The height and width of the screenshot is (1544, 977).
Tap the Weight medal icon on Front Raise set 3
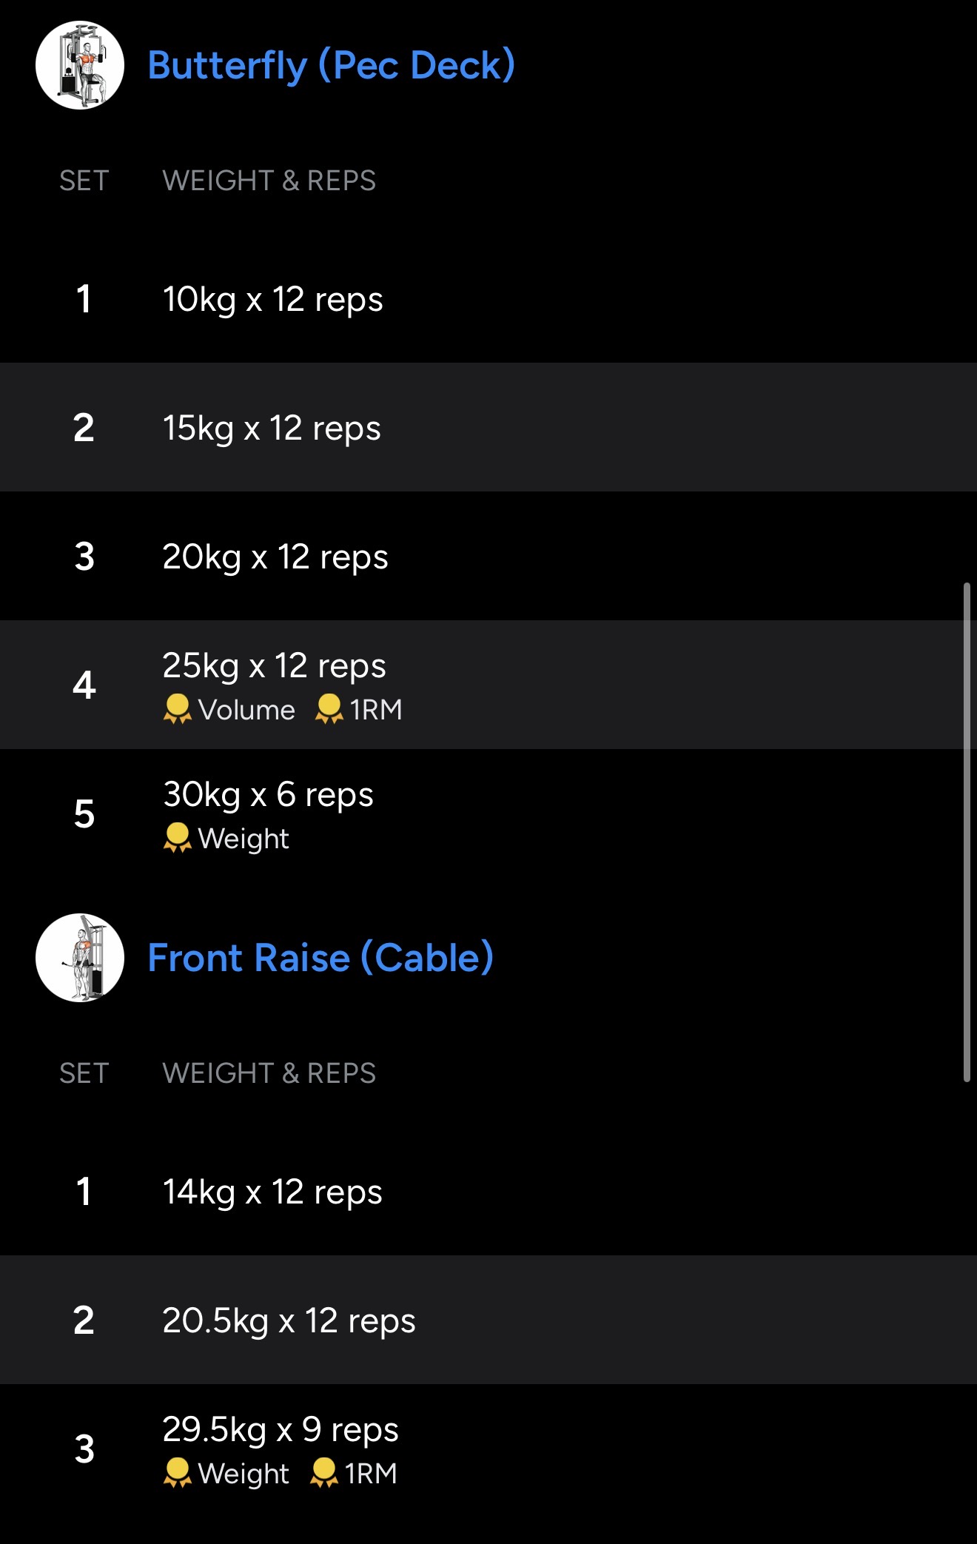point(178,1473)
